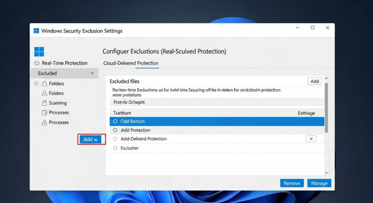Click the Odd Restion label text
The image size is (373, 203).
coord(133,121)
